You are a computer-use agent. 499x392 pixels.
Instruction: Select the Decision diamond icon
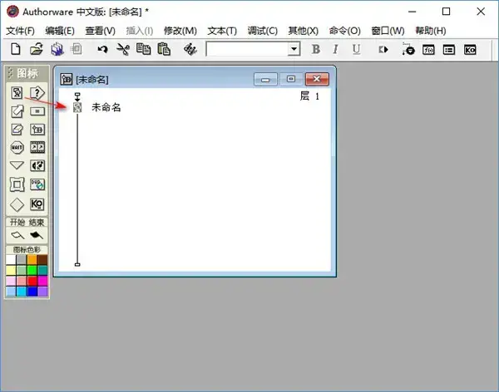point(17,204)
